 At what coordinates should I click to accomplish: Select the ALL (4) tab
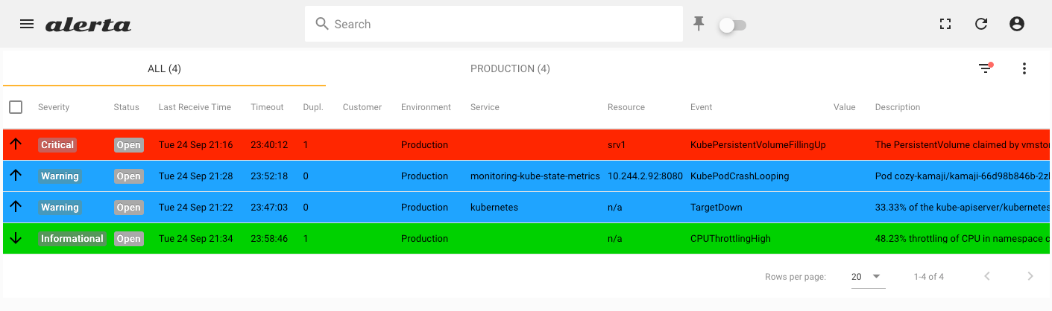tap(164, 68)
